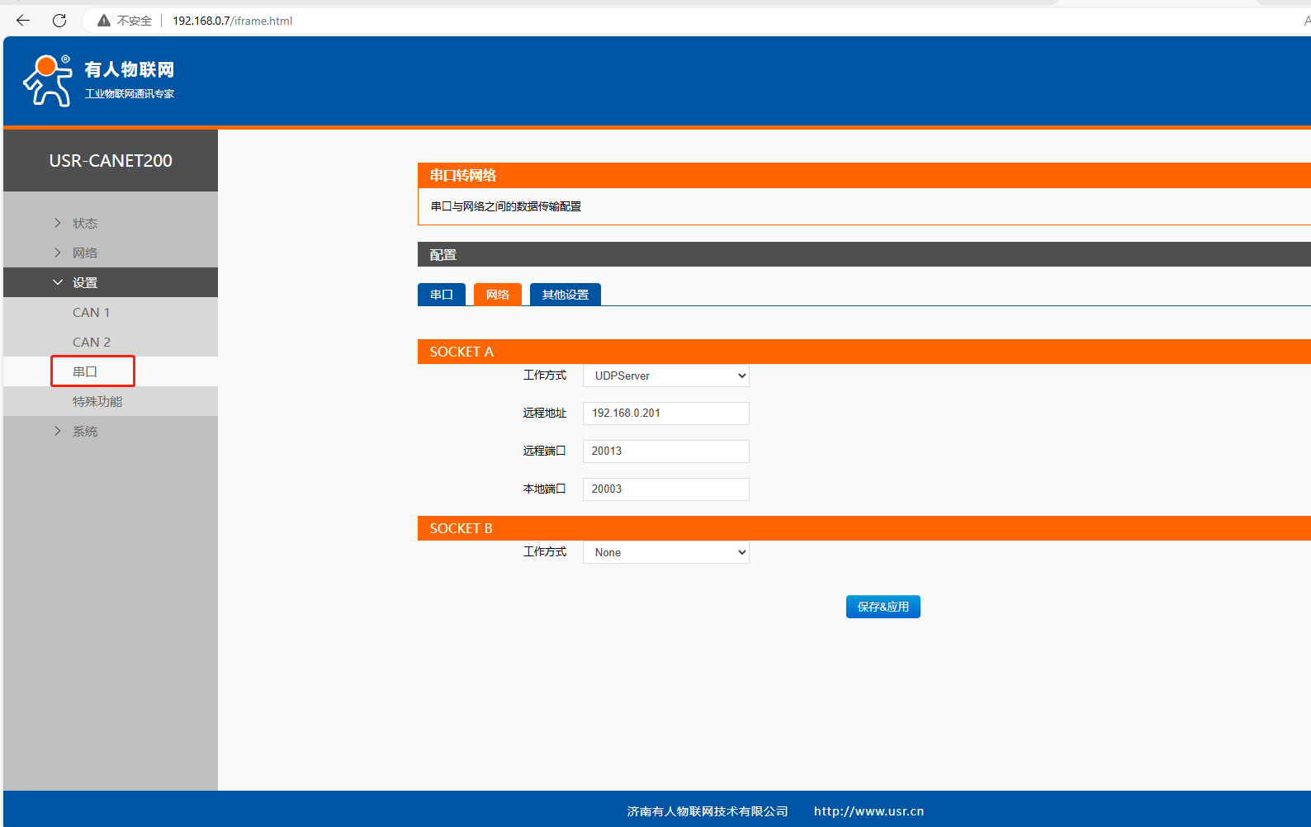The height and width of the screenshot is (827, 1311).
Task: Click the 本地端口 input field
Action: pyautogui.click(x=665, y=489)
